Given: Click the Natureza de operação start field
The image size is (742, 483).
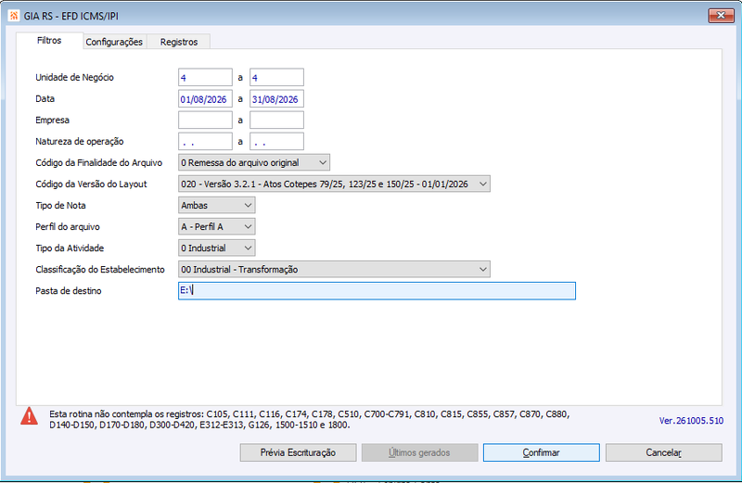Looking at the screenshot, I should 205,142.
